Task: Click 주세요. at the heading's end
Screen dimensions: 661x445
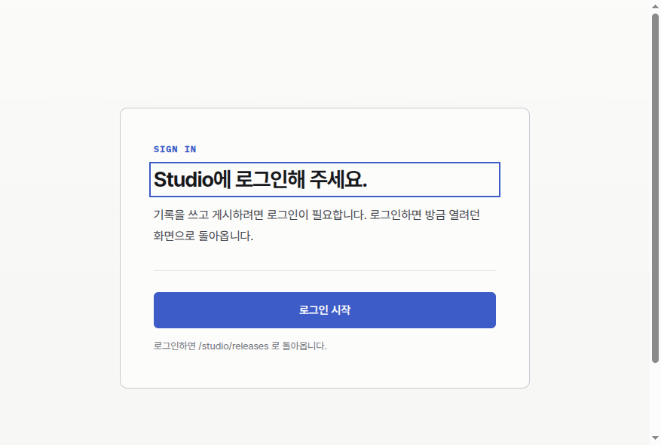Action: 338,179
